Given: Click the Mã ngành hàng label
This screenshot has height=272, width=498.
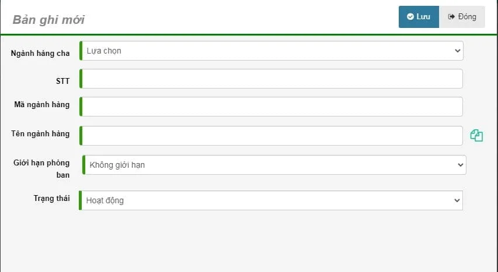Looking at the screenshot, I should click(x=42, y=105).
